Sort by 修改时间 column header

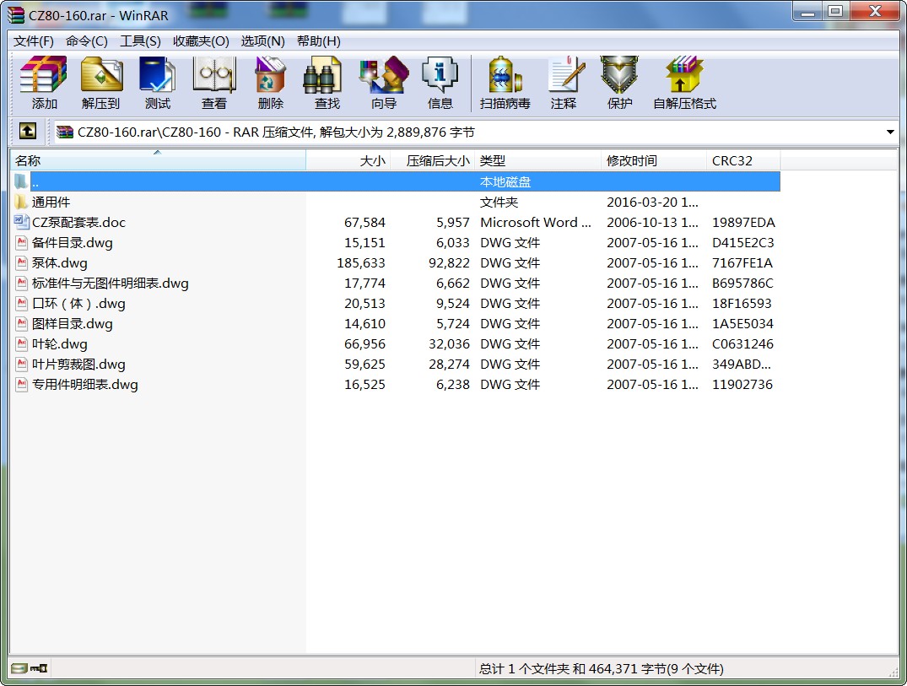653,161
